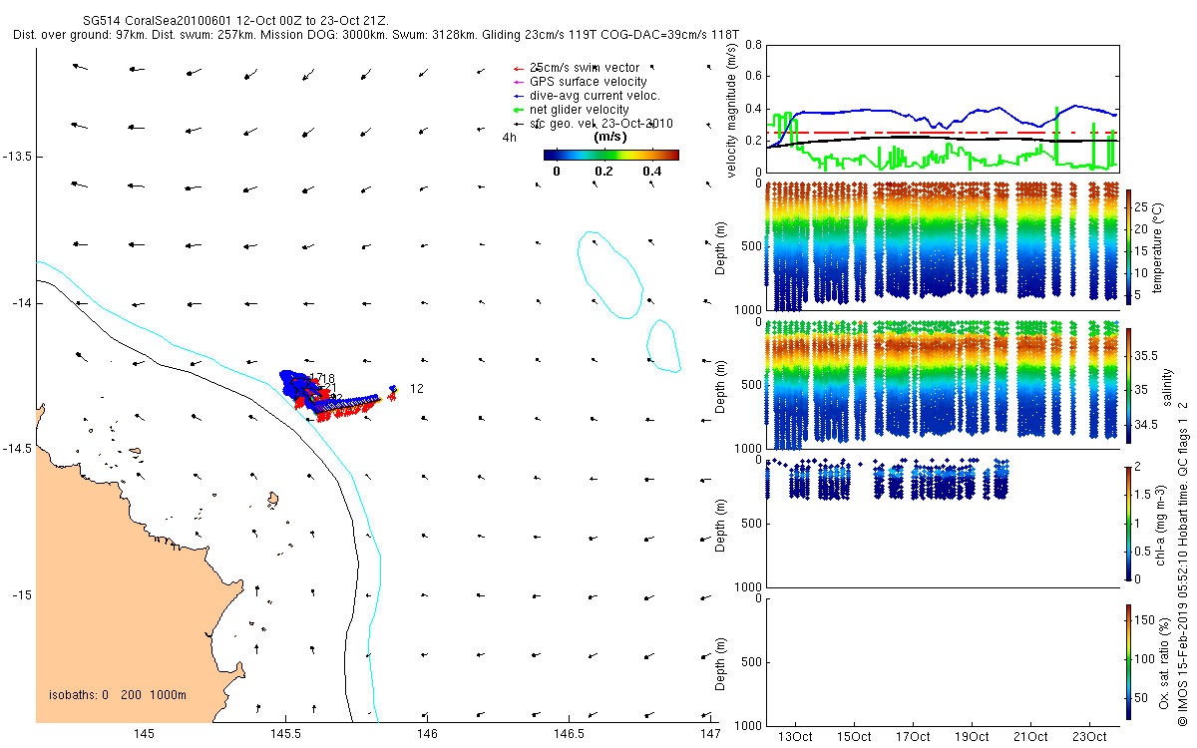Click the '145.5' longitude tick label
This screenshot has width=1197, height=748.
[x=285, y=735]
